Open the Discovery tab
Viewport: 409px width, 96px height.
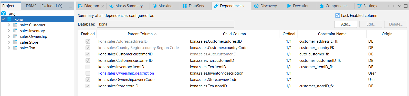click(266, 6)
